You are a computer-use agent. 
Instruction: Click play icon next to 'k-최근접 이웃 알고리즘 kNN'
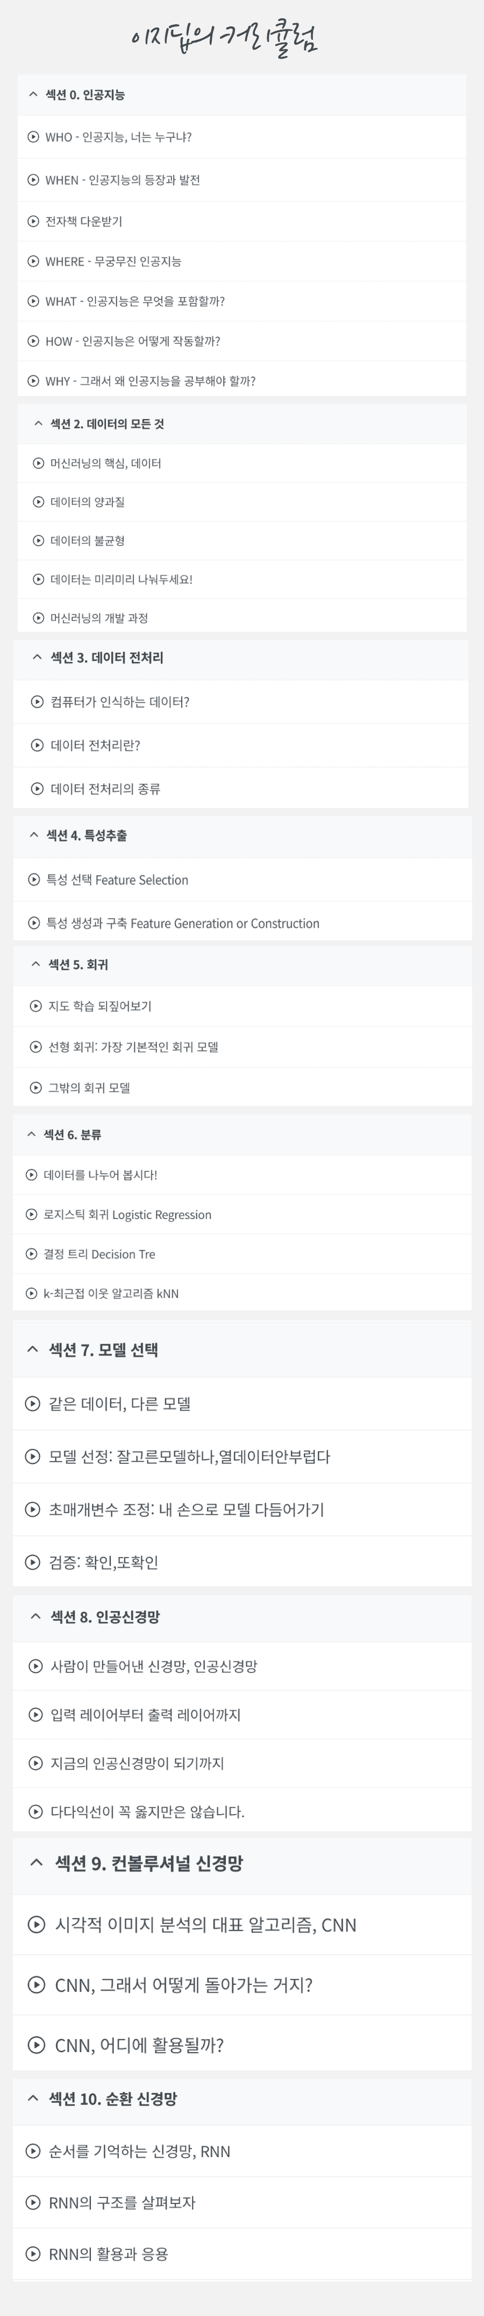[31, 1294]
